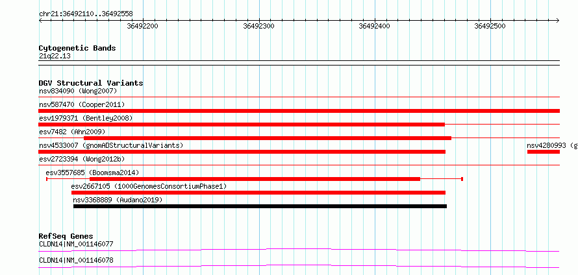578x275 pixels.
Task: Open the CLDN14|NM_001146077 transcript label
Action: tap(76, 244)
